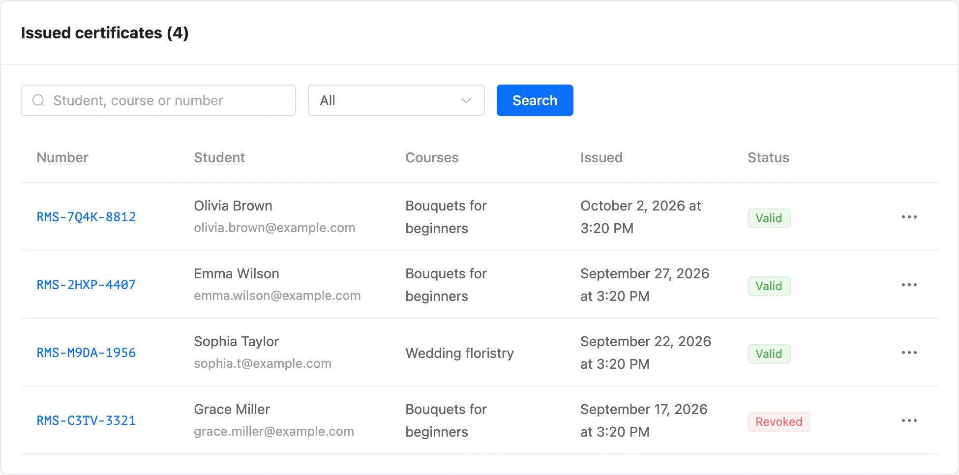
Task: Click the Wedding floristry course cell
Action: coord(459,353)
